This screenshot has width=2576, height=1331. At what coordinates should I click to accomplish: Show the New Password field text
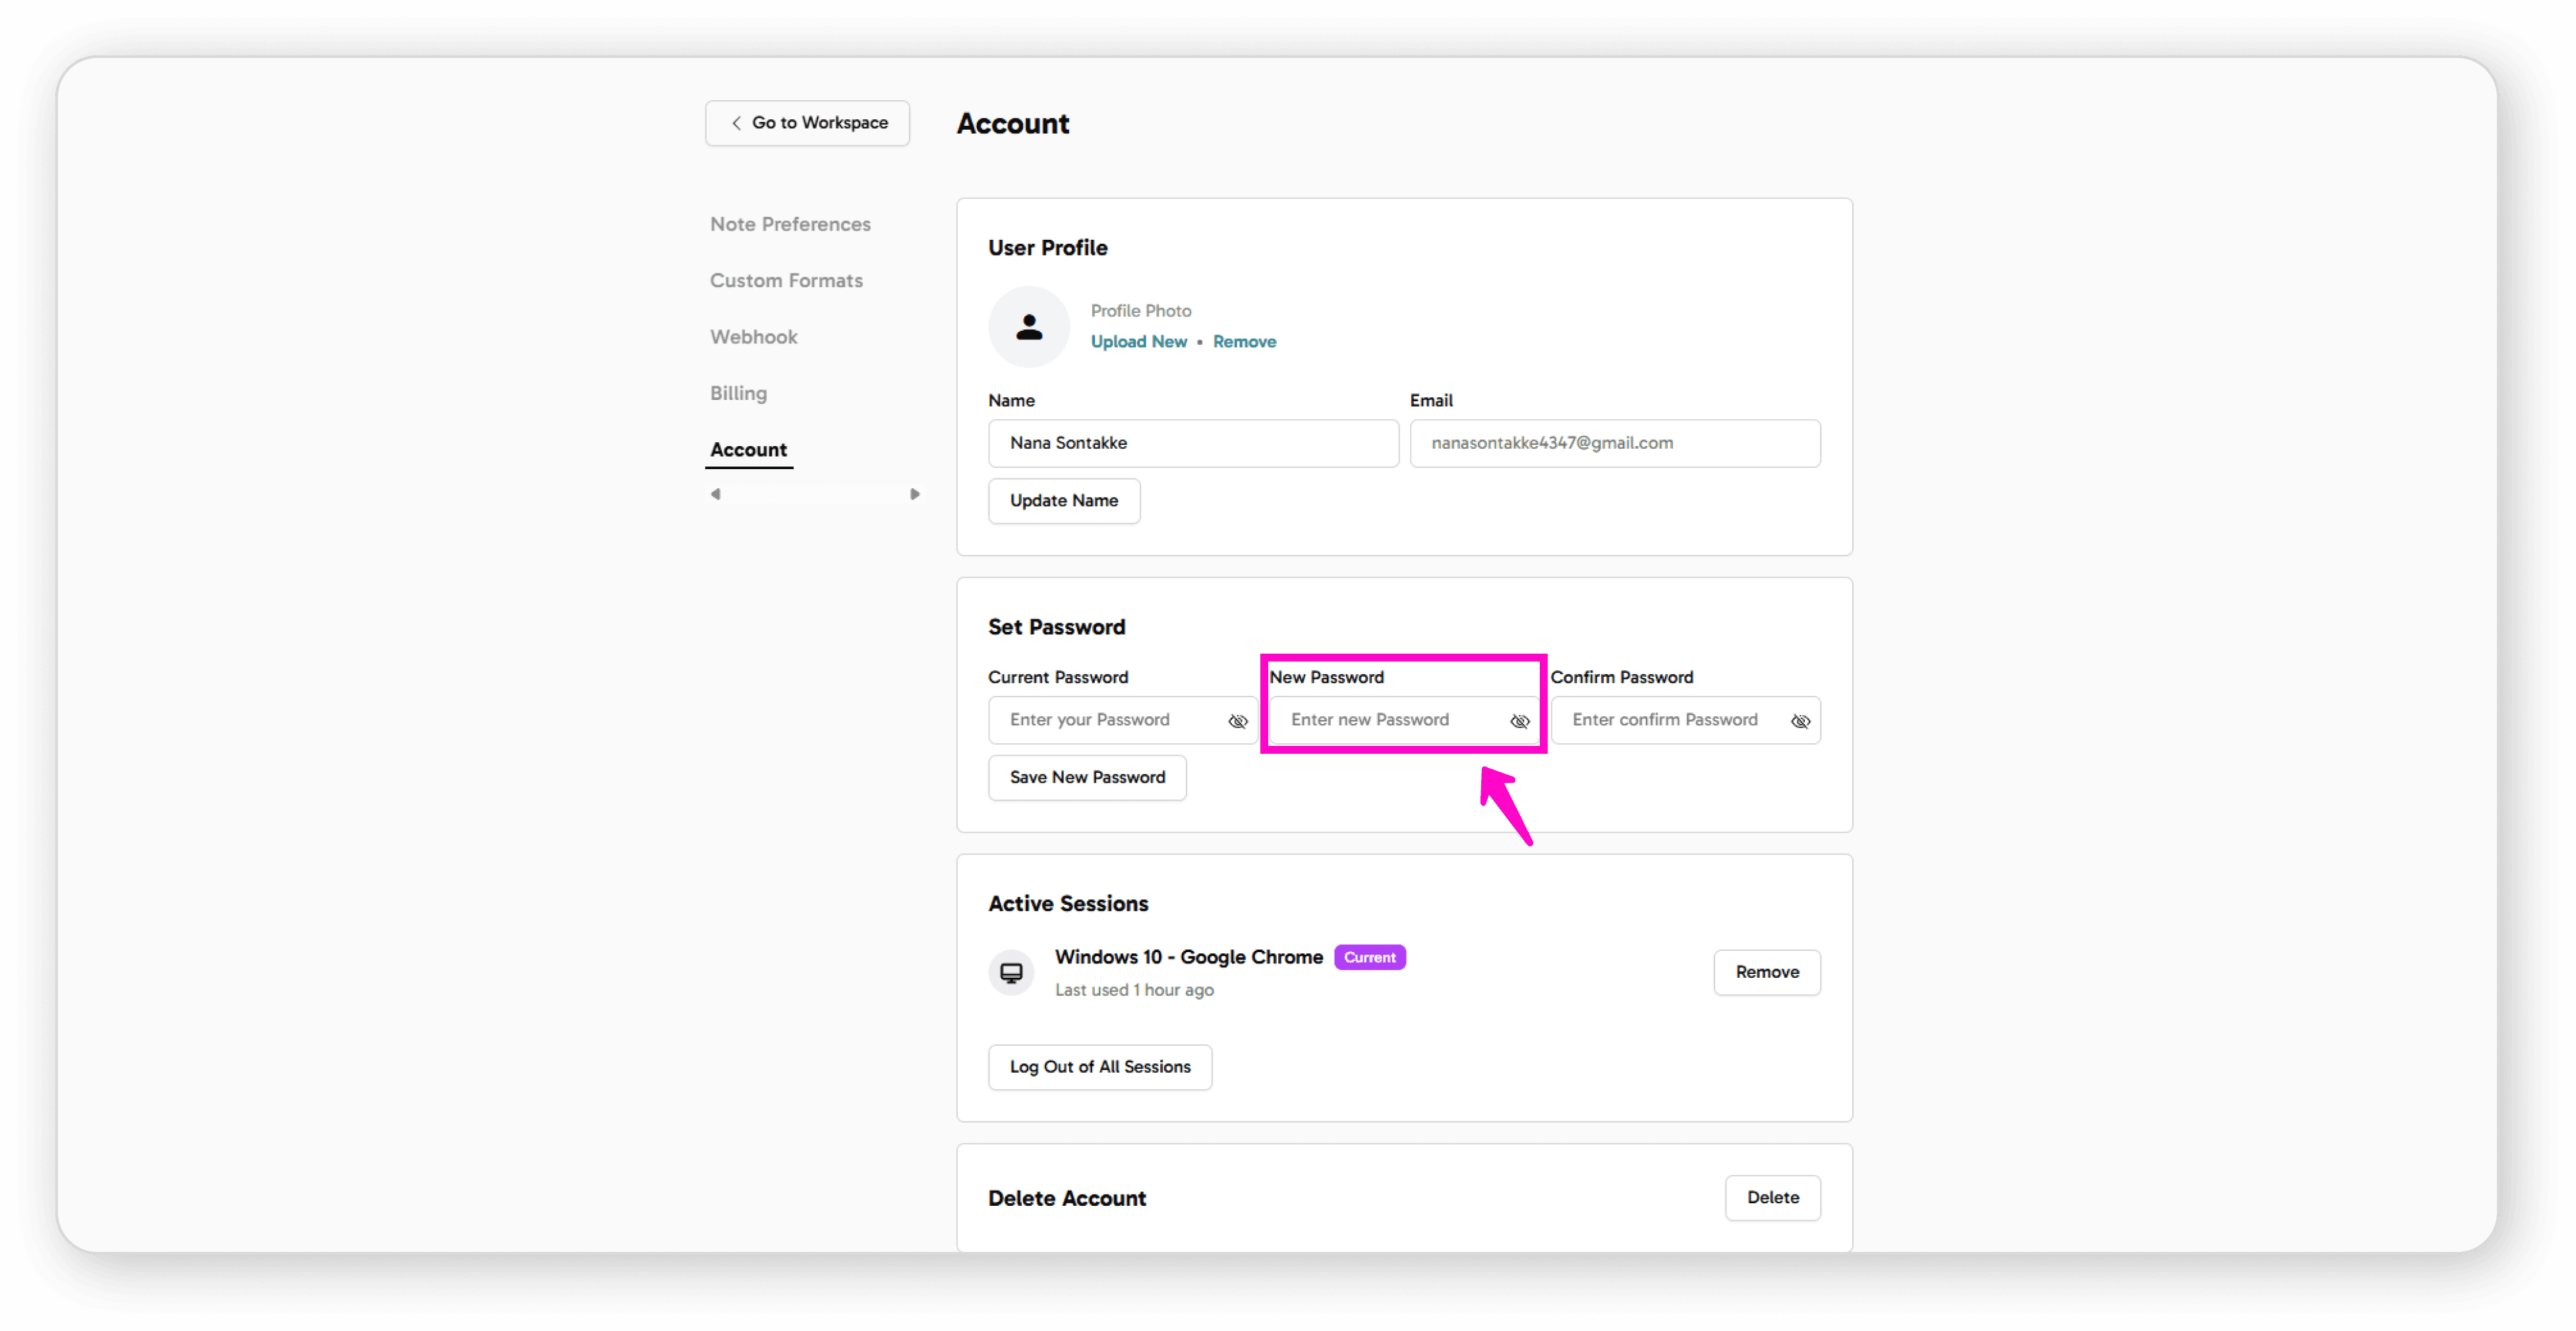point(1519,720)
